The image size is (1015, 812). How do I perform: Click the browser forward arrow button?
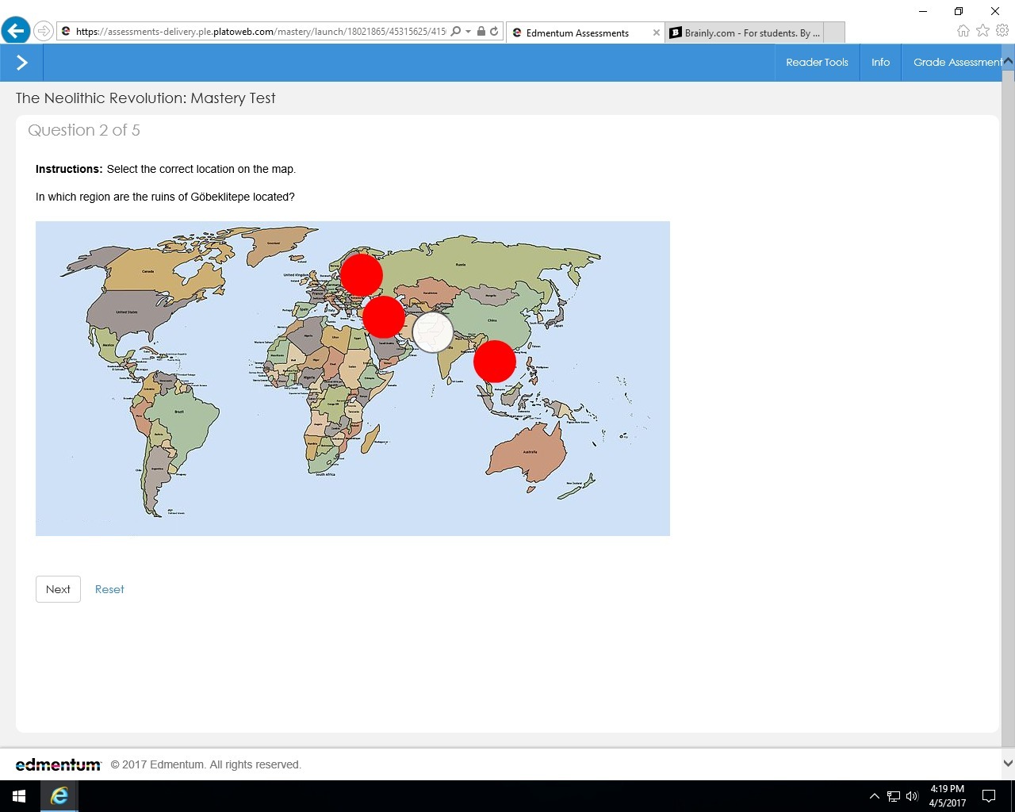44,32
